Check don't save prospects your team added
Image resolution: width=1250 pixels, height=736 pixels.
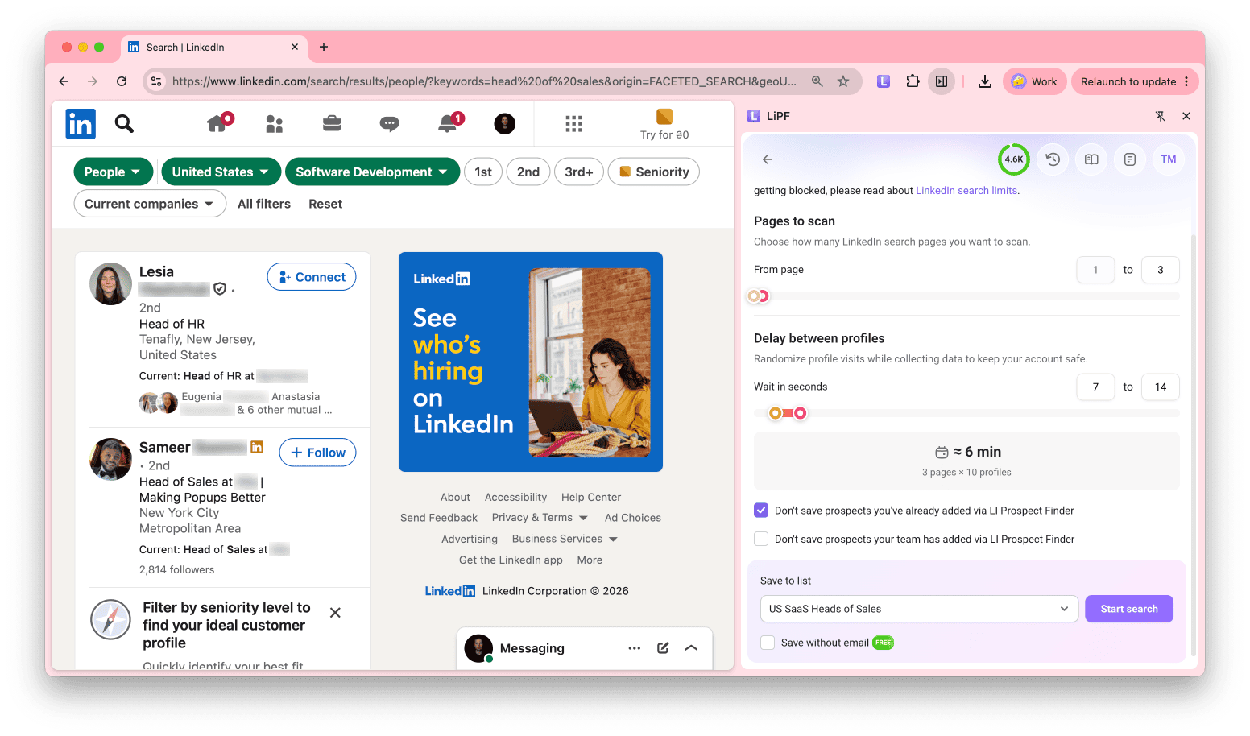[x=761, y=539]
